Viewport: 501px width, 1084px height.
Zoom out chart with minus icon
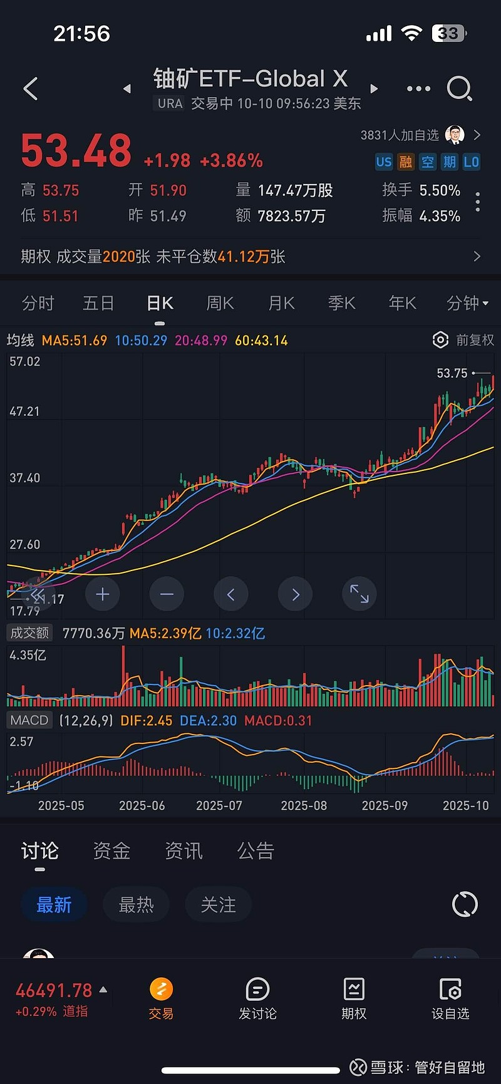[167, 594]
